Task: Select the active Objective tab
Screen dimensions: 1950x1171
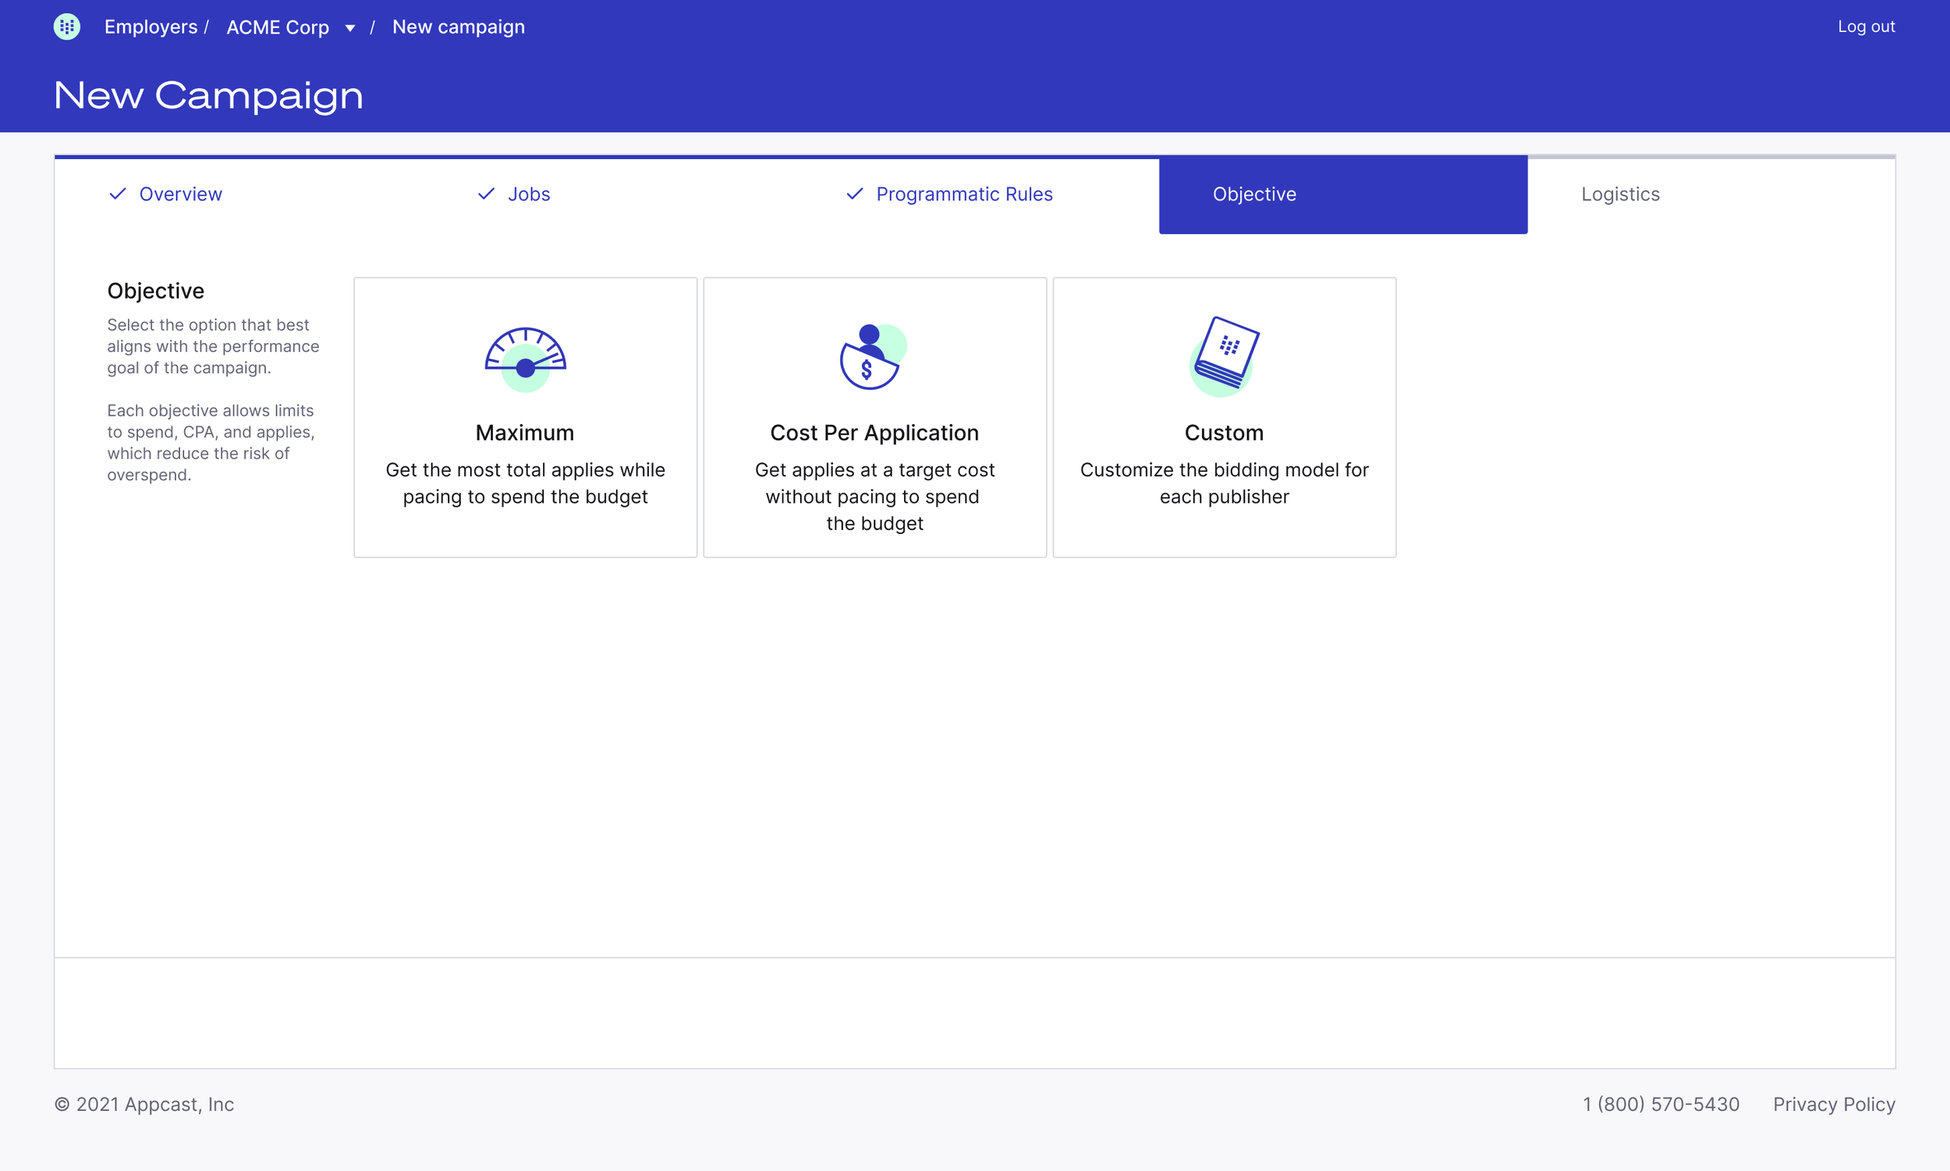Action: pyautogui.click(x=1342, y=194)
